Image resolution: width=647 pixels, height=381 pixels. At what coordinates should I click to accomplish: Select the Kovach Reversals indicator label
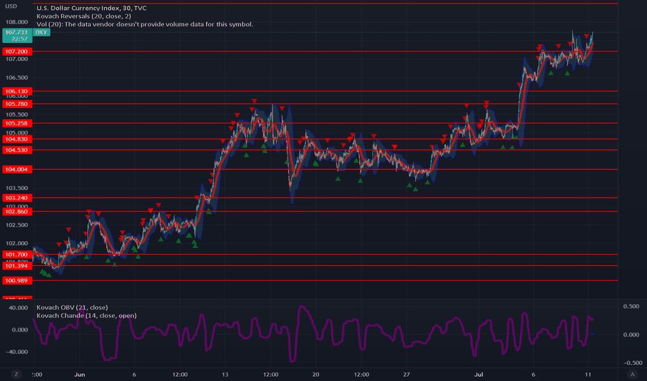(x=84, y=16)
